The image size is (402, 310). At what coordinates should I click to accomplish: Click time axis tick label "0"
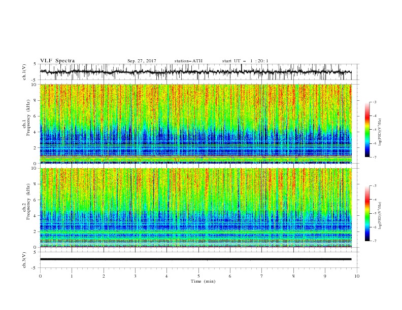40,276
